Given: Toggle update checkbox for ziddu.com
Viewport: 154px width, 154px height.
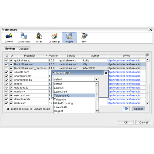Looking at the screenshot, I should tap(11, 103).
